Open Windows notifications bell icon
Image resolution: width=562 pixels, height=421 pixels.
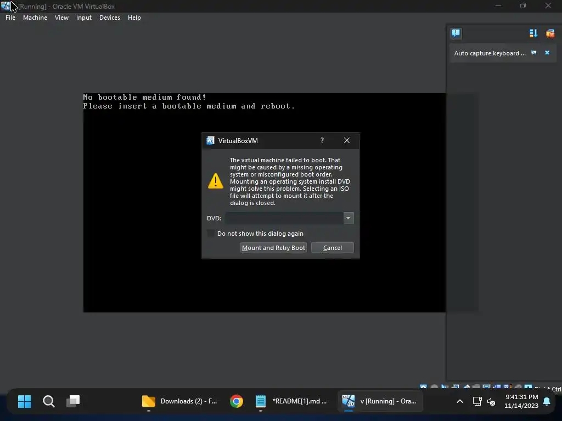pos(547,401)
